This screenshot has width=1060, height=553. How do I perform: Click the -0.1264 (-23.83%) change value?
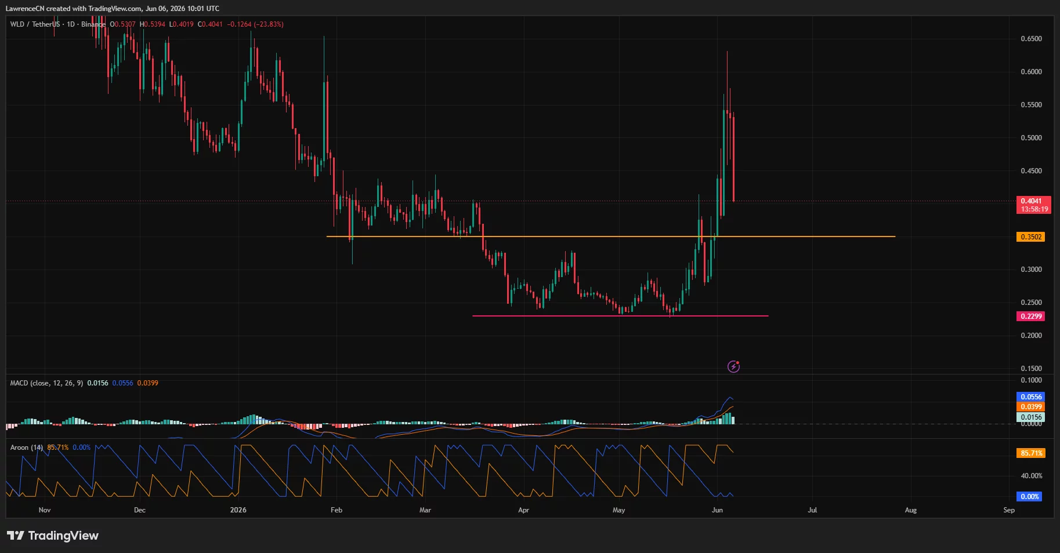255,24
